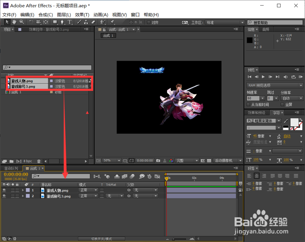The width and height of the screenshot is (305, 242).
Task: Click the Project panel search field
Action: 47,67
